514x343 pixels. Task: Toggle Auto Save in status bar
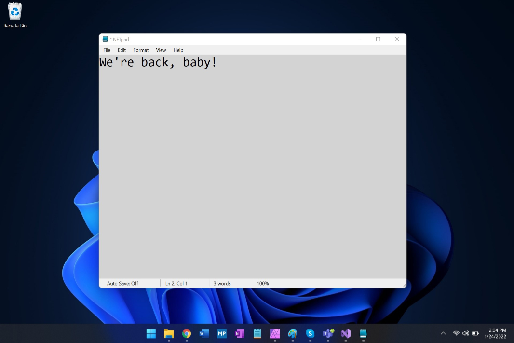pos(122,283)
